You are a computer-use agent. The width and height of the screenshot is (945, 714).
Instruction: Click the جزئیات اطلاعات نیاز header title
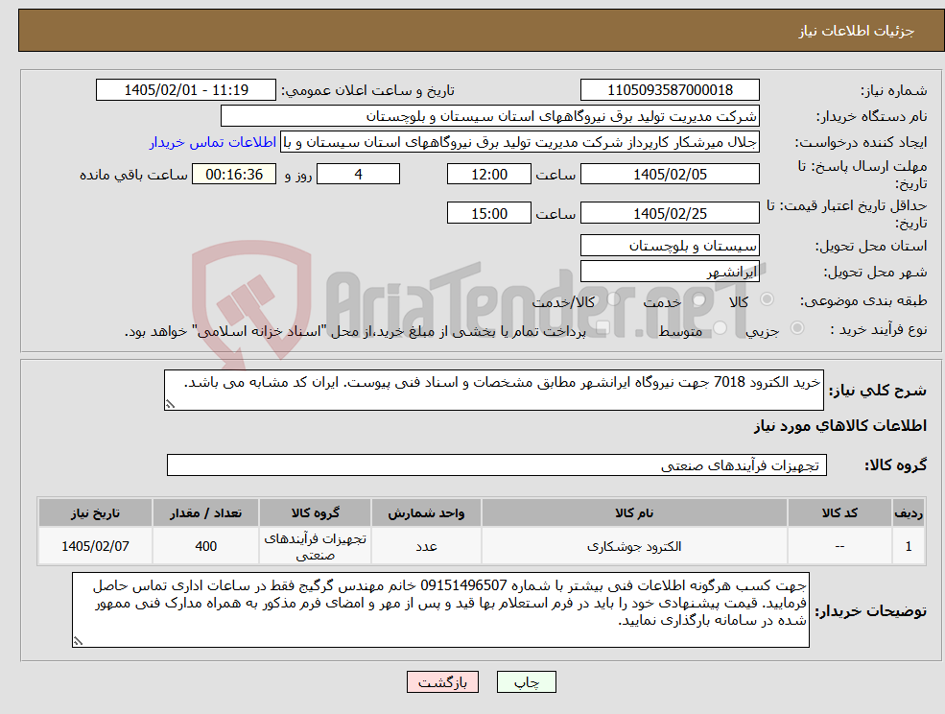(x=857, y=31)
